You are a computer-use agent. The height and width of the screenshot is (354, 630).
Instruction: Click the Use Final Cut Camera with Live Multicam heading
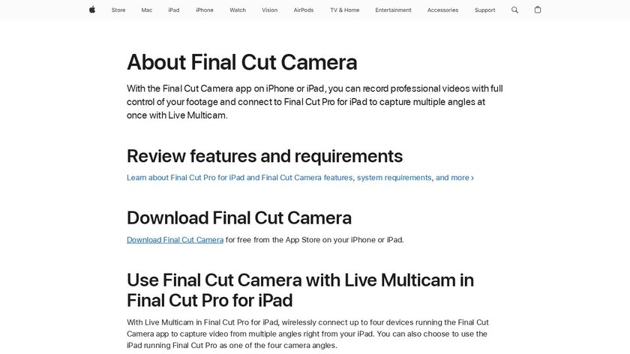coord(300,290)
